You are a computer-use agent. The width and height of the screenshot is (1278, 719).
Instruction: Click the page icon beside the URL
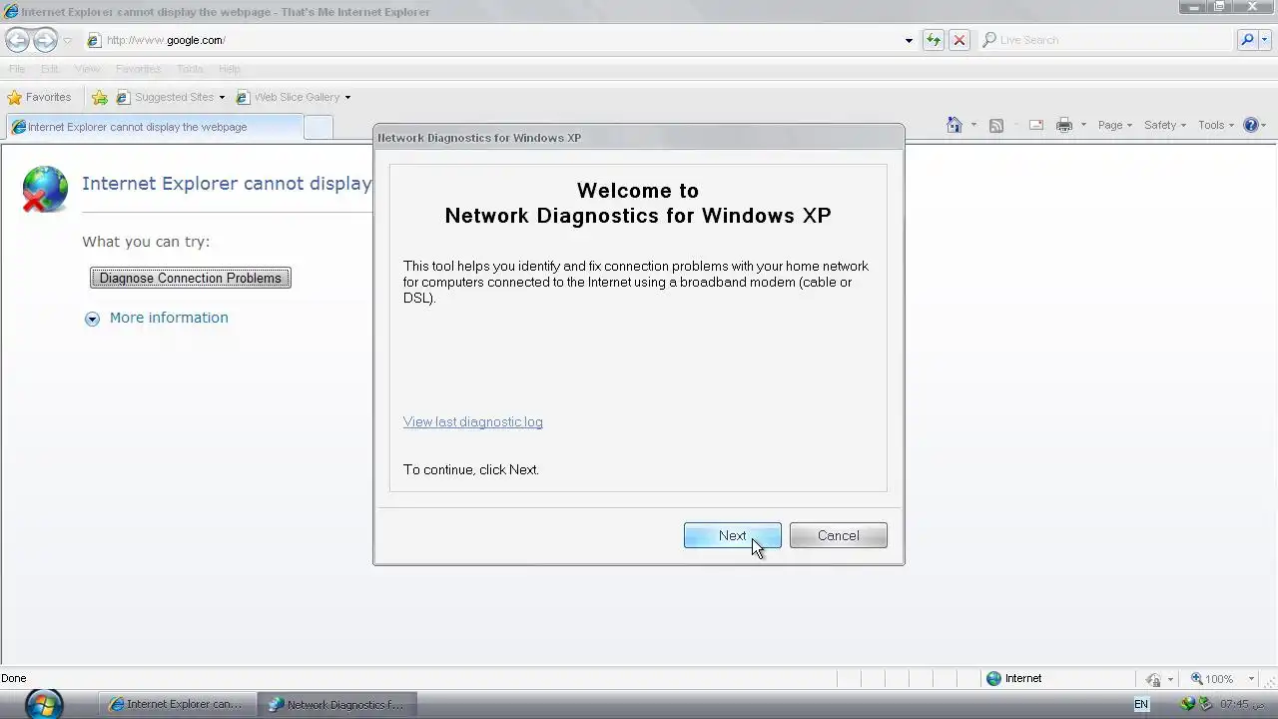click(x=94, y=40)
